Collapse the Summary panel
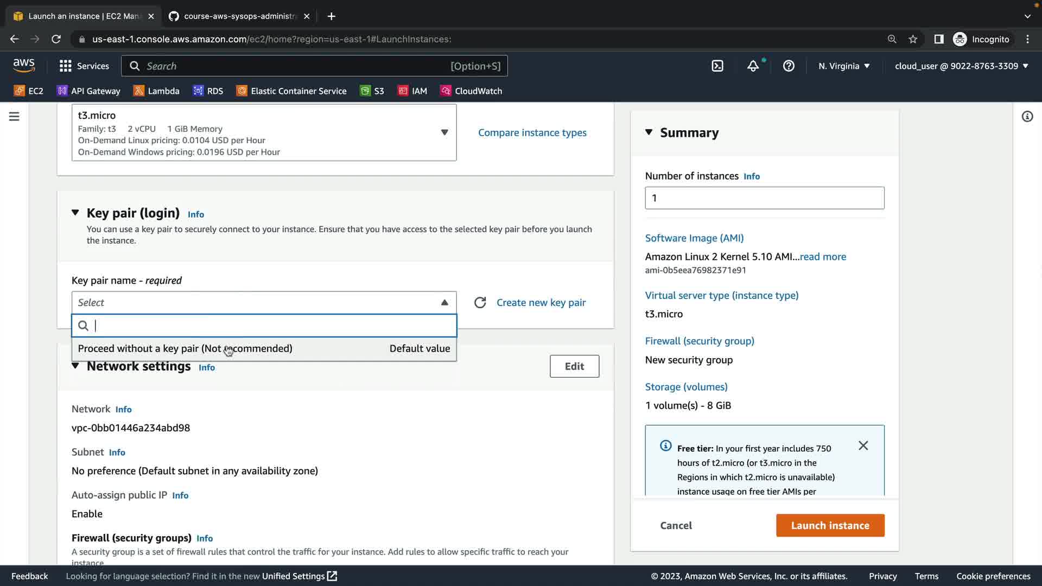The image size is (1042, 586). pyautogui.click(x=649, y=132)
